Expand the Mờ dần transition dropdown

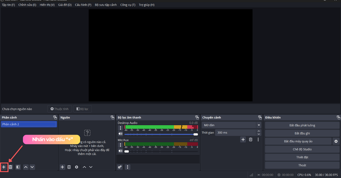pyautogui.click(x=258, y=125)
